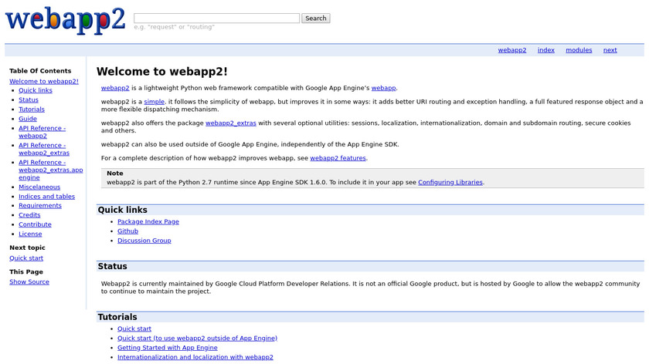The image size is (649, 364).
Task: Open the 'simple' link in second paragraph
Action: pyautogui.click(x=154, y=102)
